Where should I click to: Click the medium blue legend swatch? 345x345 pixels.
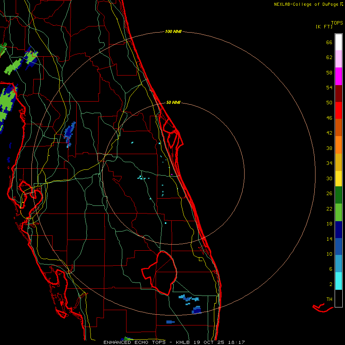(338, 246)
